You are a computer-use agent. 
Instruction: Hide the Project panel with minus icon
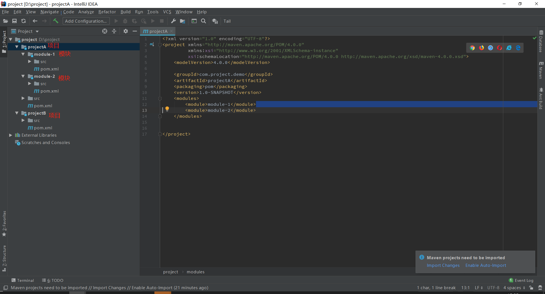pos(135,31)
